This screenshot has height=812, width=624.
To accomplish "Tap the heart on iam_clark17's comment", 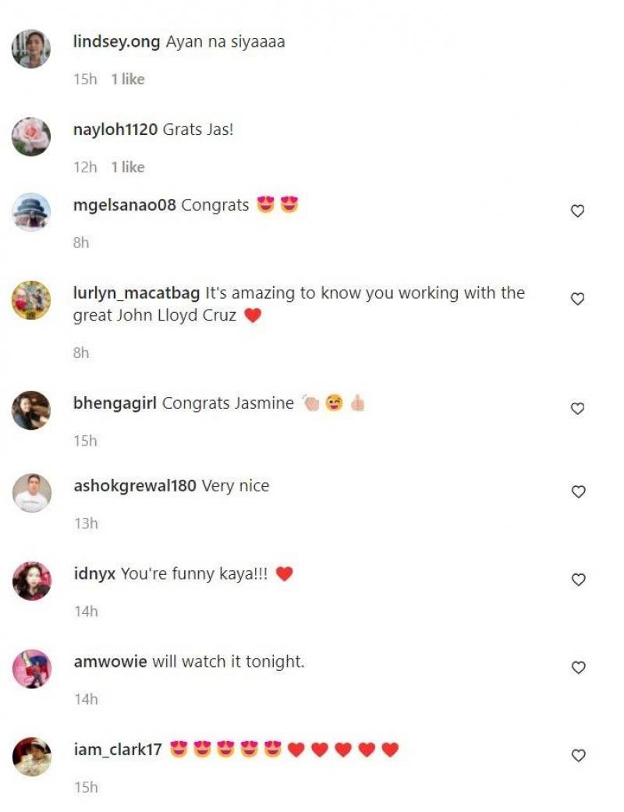I will coord(579,756).
